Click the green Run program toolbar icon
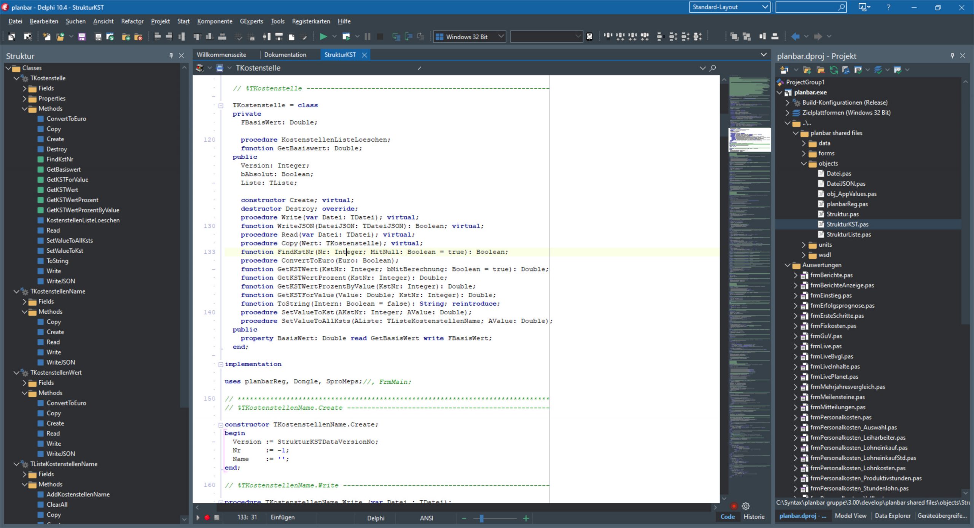 tap(323, 37)
